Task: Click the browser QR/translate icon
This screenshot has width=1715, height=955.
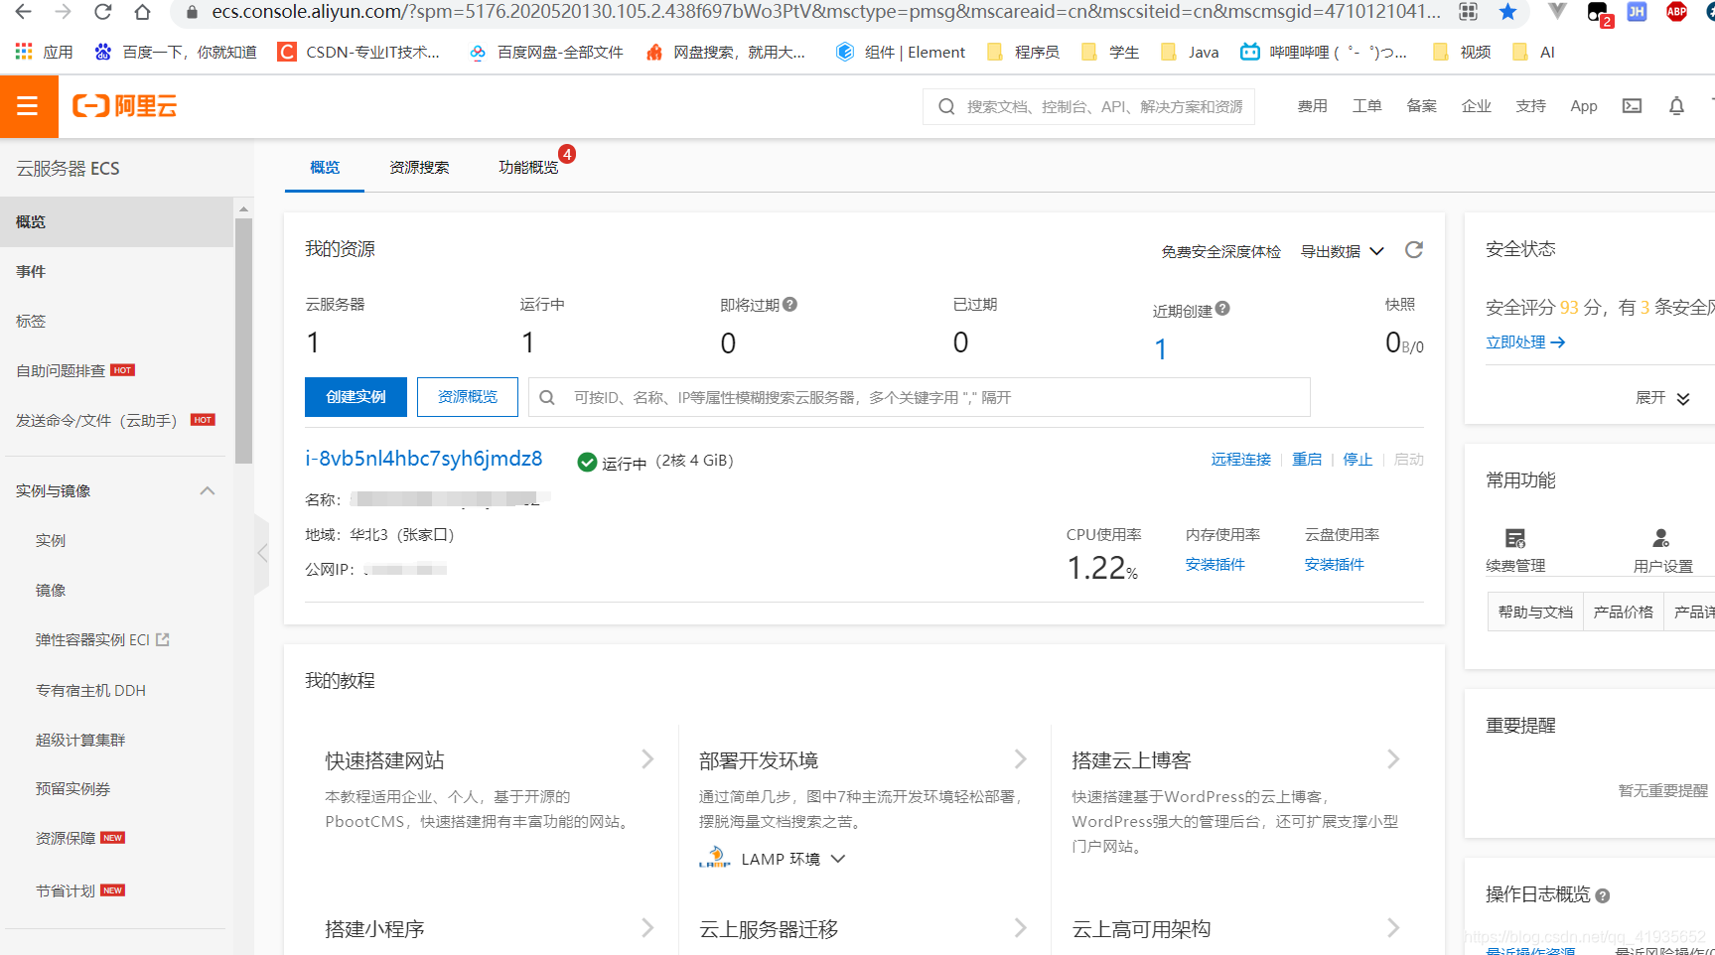Action: click(1468, 12)
